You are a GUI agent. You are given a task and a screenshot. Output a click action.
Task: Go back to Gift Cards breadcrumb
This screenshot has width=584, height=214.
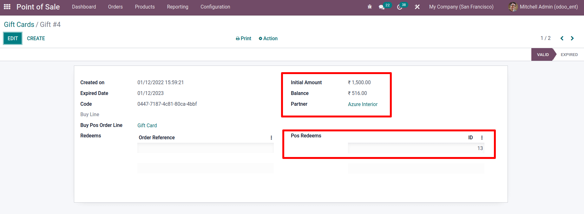point(19,24)
